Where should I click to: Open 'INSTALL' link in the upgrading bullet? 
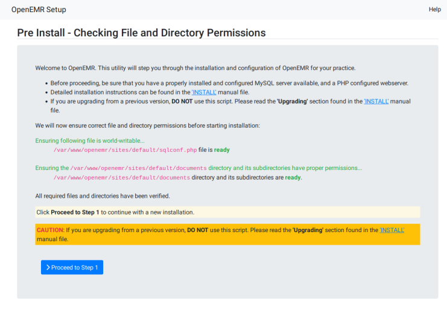tap(376, 101)
